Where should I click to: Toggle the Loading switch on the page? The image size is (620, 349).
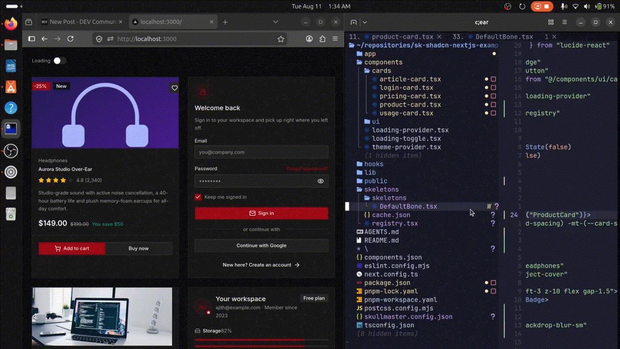(59, 61)
